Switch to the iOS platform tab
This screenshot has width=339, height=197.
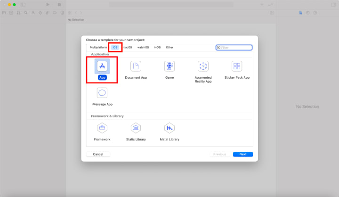pyautogui.click(x=115, y=48)
